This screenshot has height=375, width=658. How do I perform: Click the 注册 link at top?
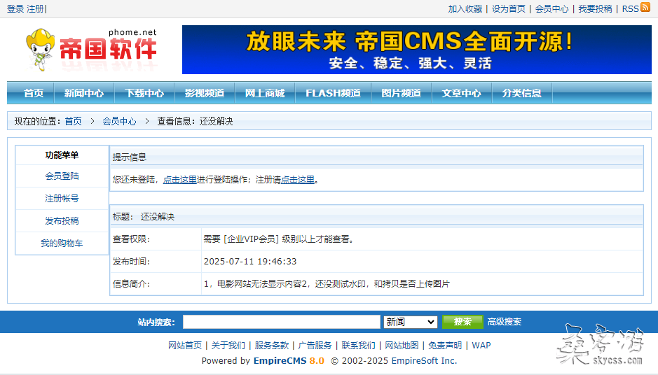pos(35,9)
